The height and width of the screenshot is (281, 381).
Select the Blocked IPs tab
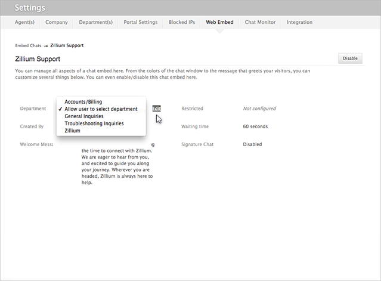181,22
